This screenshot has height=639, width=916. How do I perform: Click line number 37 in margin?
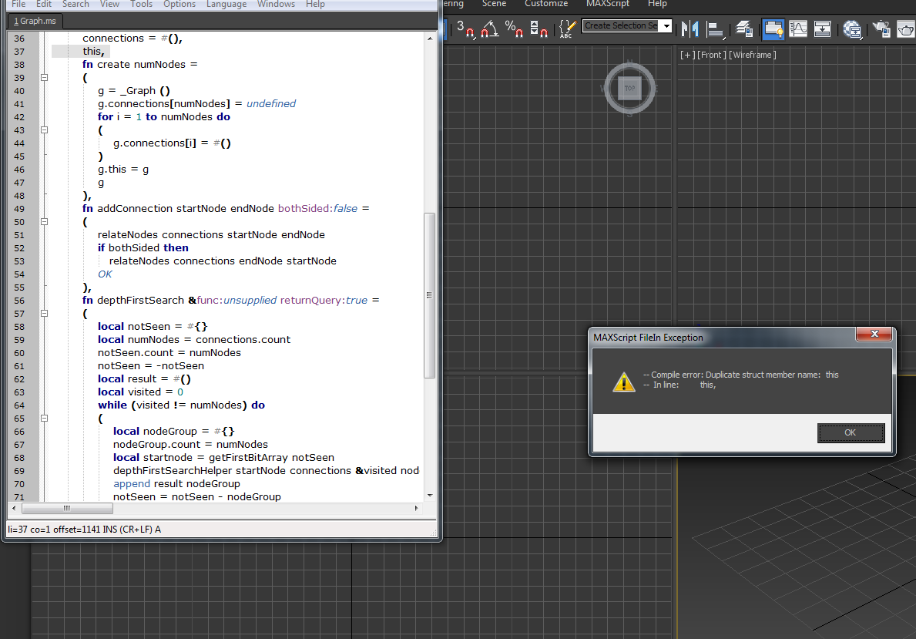pos(19,52)
